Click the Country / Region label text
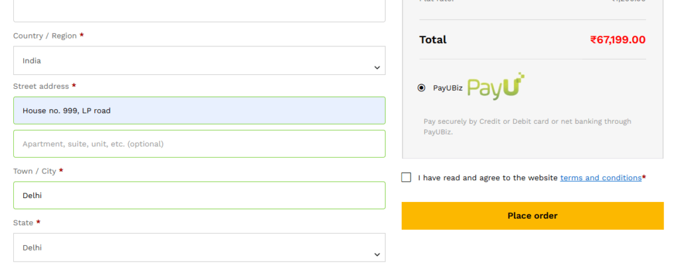680x263 pixels. pos(44,36)
